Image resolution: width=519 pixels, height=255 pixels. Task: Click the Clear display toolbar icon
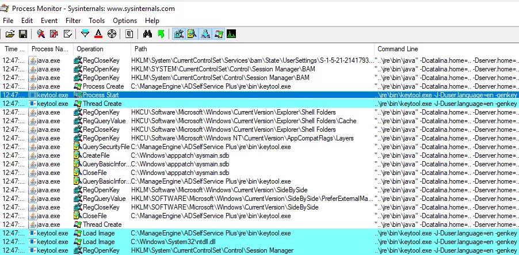pos(67,34)
